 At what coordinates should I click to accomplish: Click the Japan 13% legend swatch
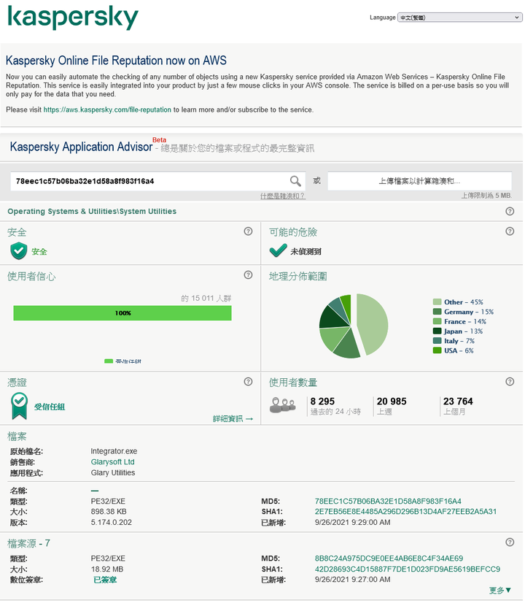click(x=437, y=331)
